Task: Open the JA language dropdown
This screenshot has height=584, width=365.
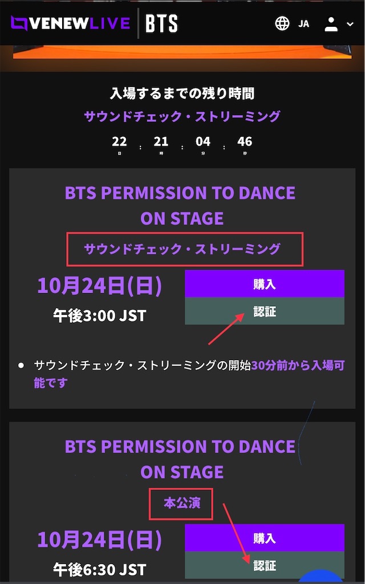Action: [303, 23]
